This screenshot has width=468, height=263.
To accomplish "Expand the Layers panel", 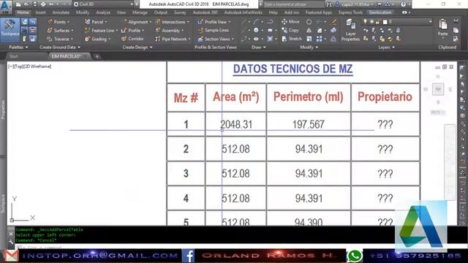I will point(386,47).
